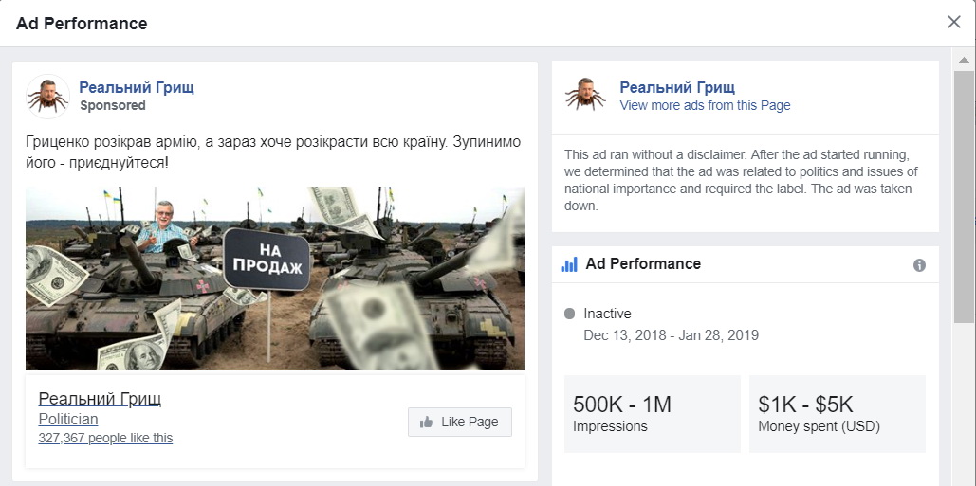Click the tank ad image
This screenshot has width=976, height=486.
pyautogui.click(x=275, y=278)
